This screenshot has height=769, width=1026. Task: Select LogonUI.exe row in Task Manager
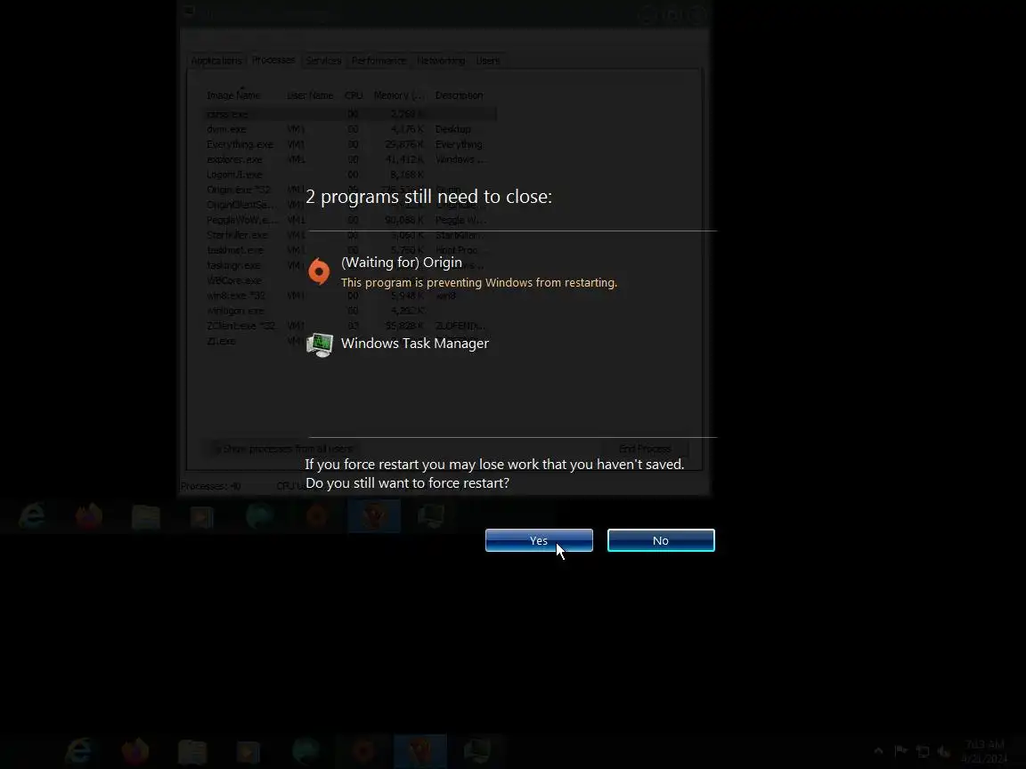point(351,174)
